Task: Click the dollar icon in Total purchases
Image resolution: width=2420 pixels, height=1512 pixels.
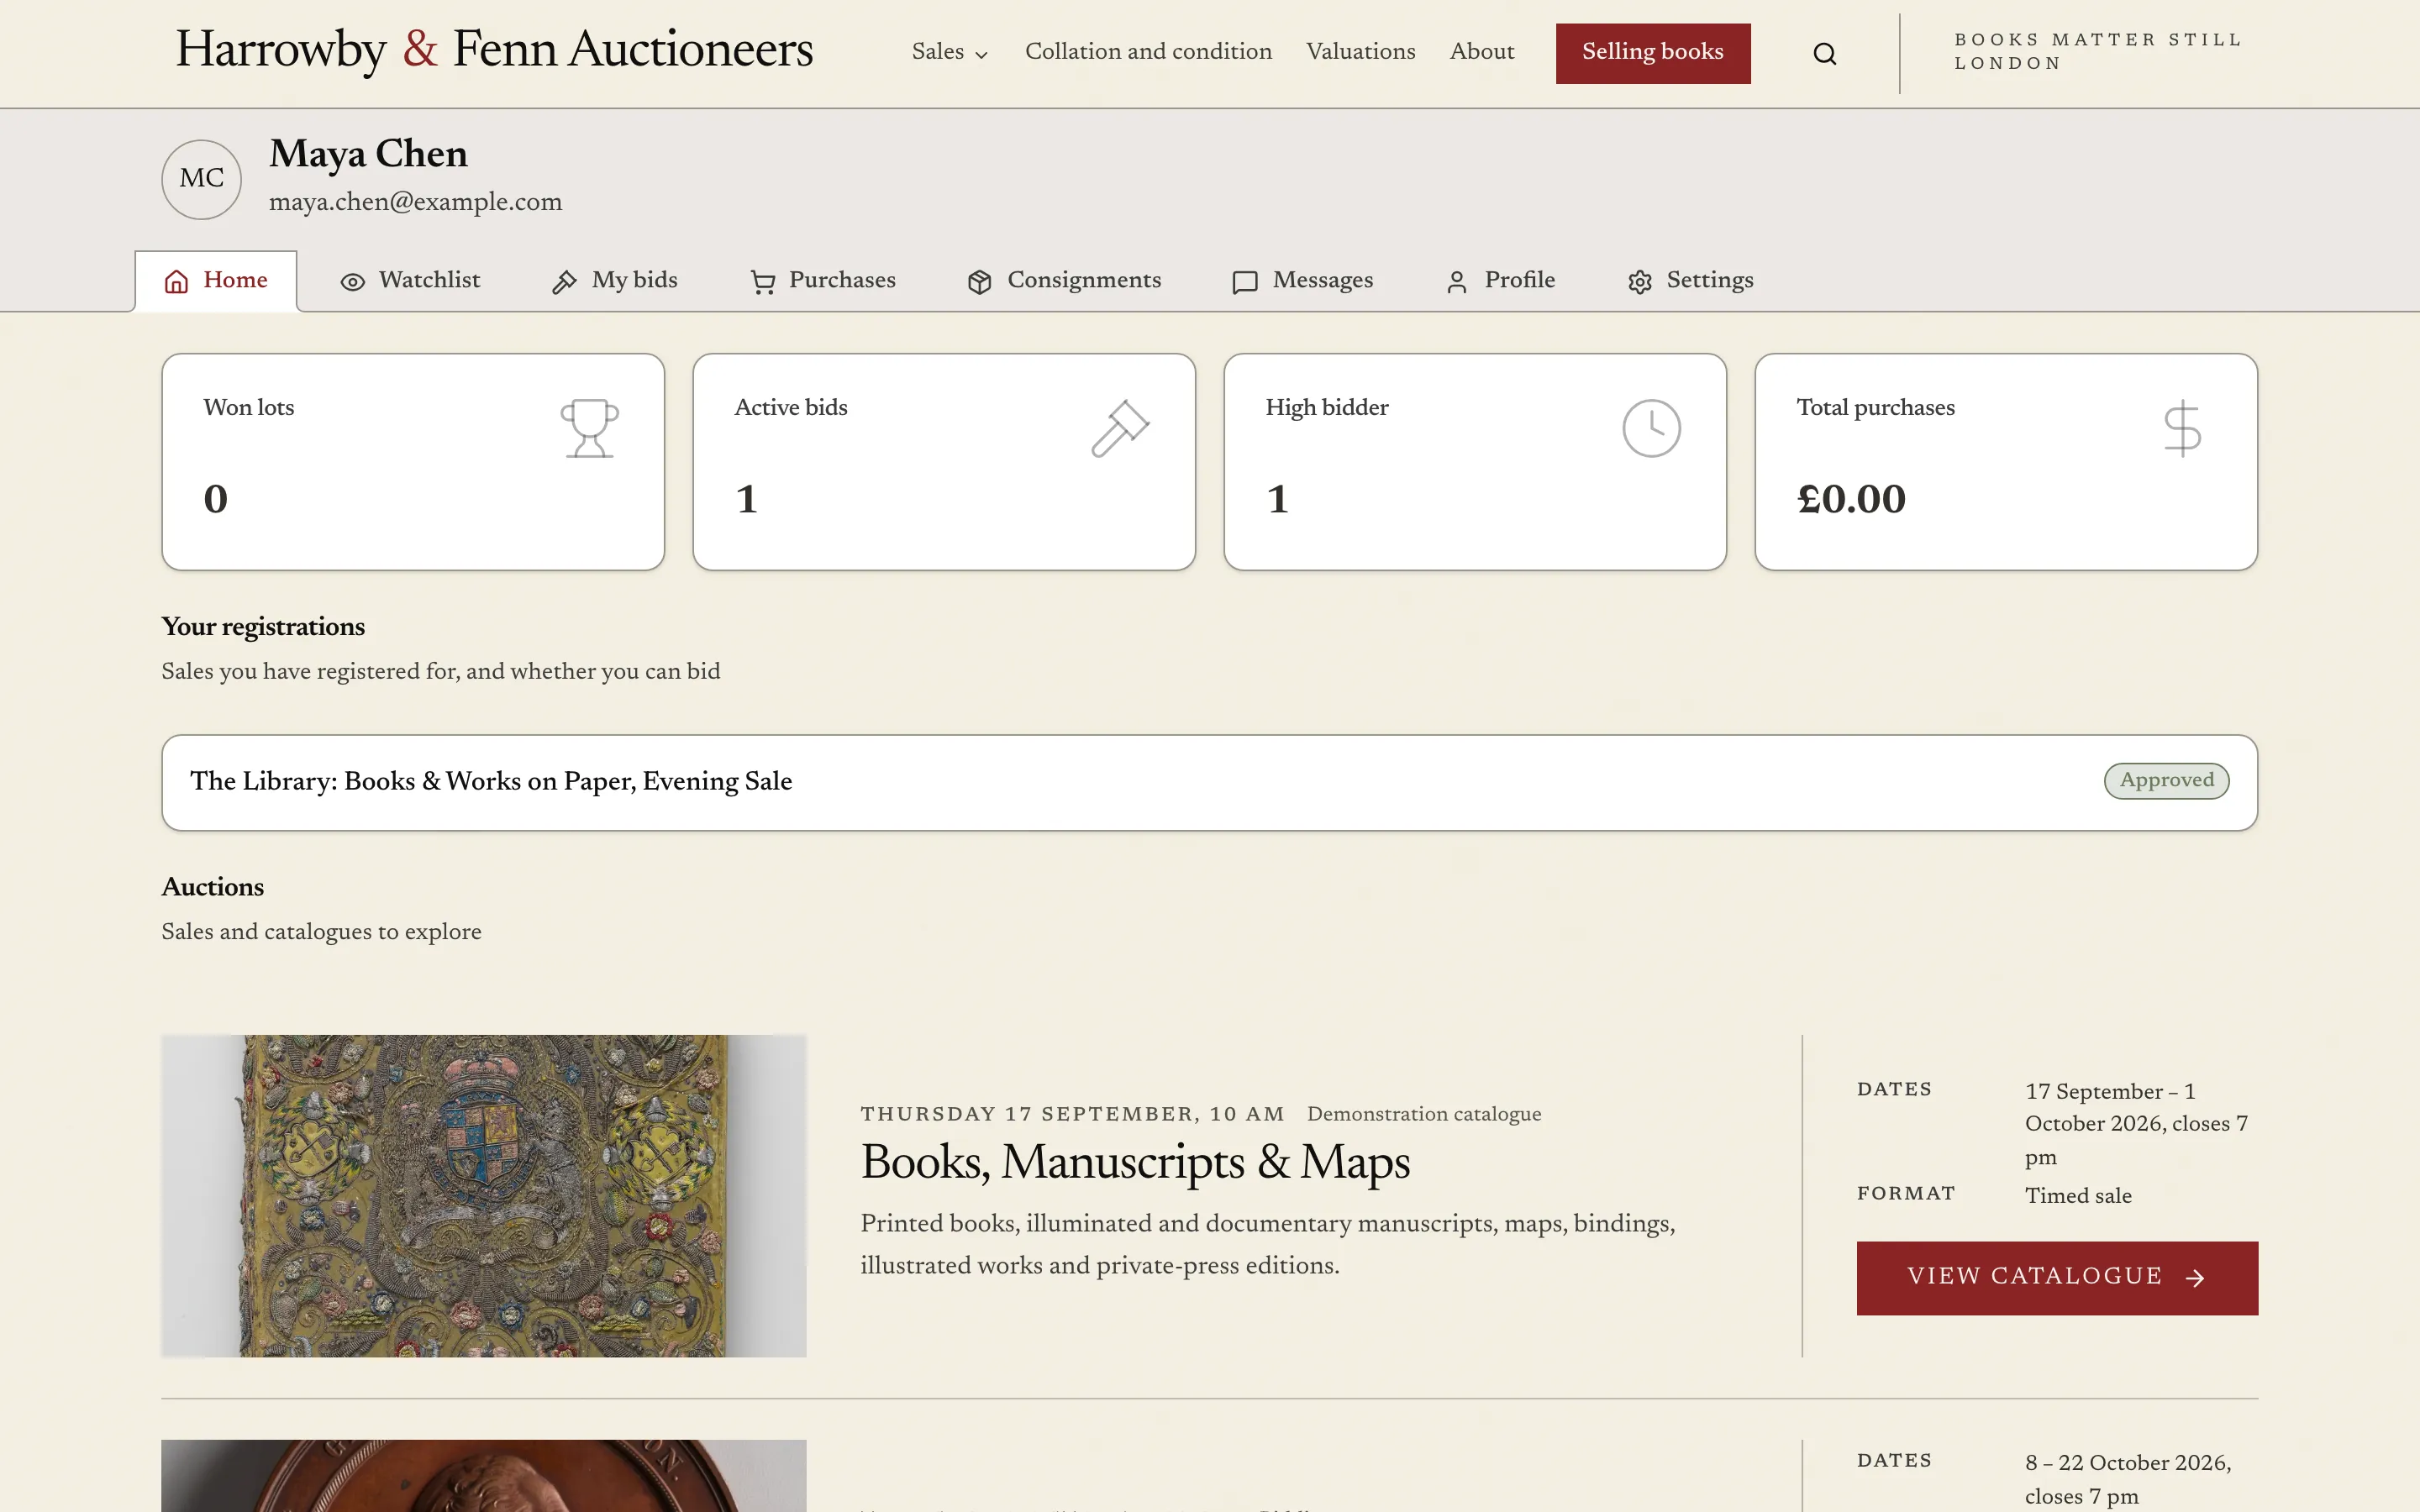Action: (x=2182, y=428)
